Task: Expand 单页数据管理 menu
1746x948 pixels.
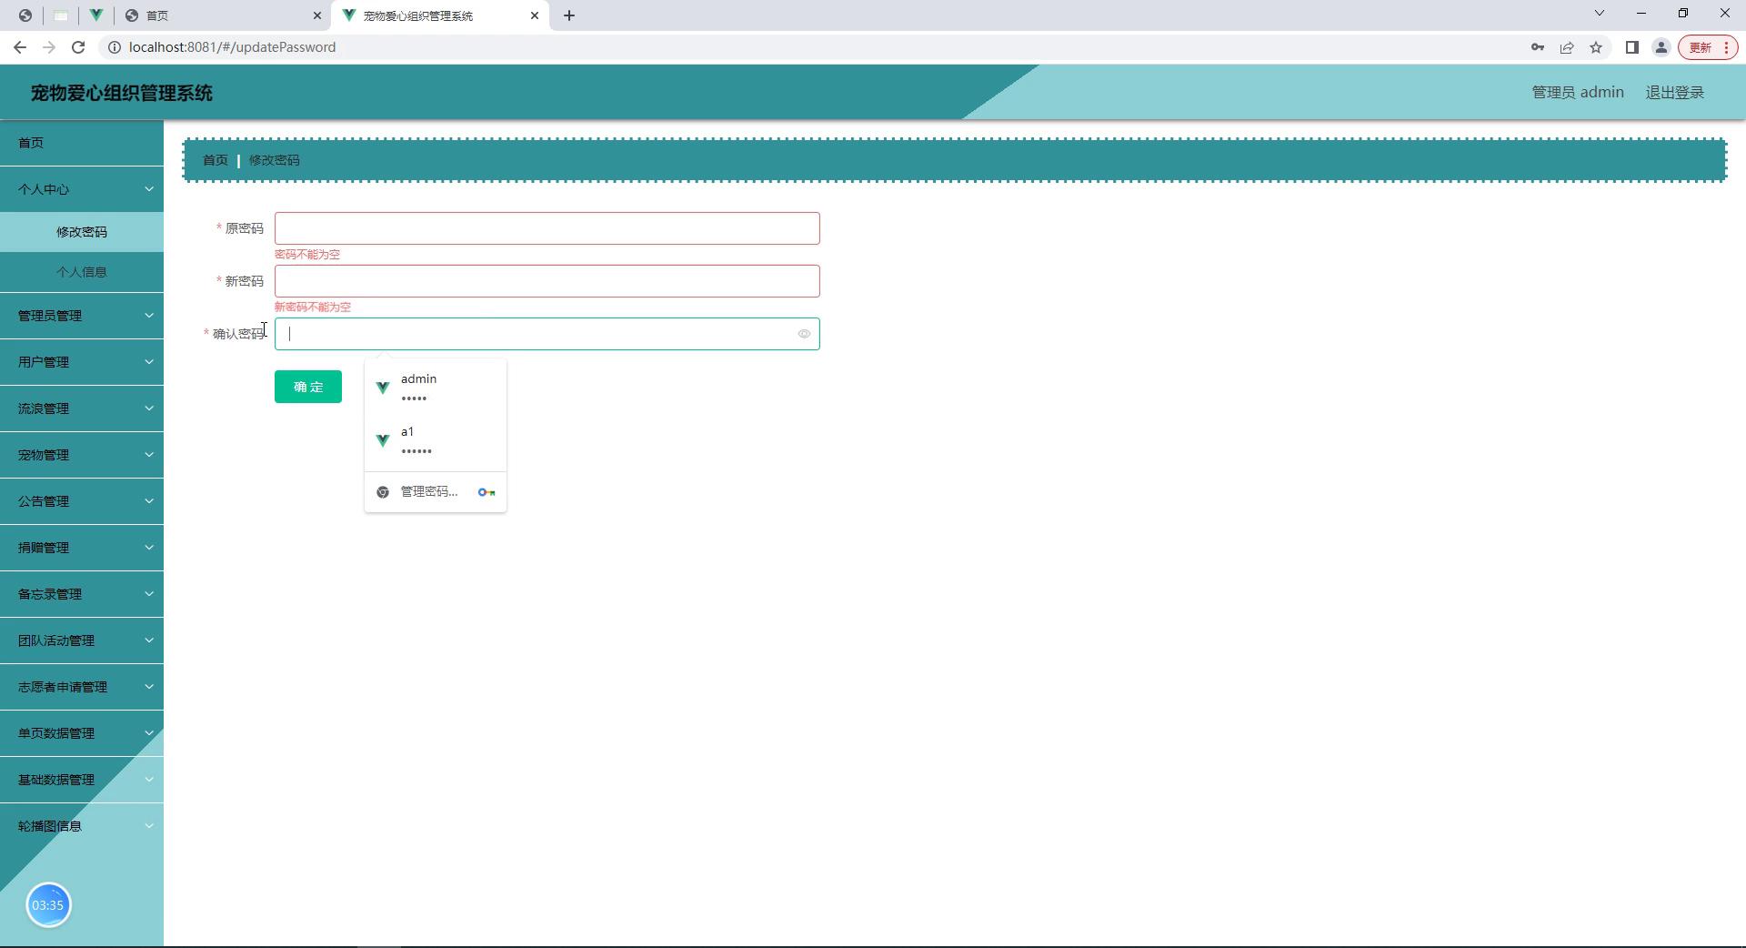Action: click(x=82, y=733)
